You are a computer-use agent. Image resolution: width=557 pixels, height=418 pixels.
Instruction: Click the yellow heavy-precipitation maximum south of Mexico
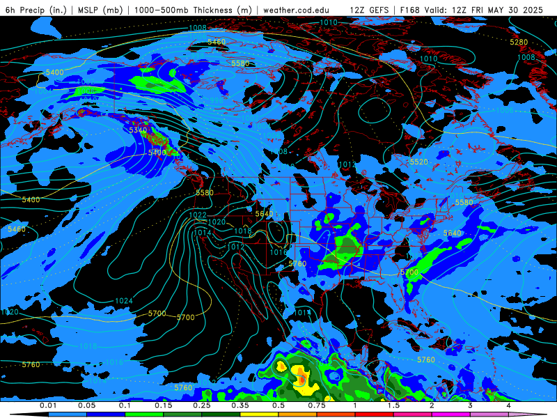[x=302, y=380]
